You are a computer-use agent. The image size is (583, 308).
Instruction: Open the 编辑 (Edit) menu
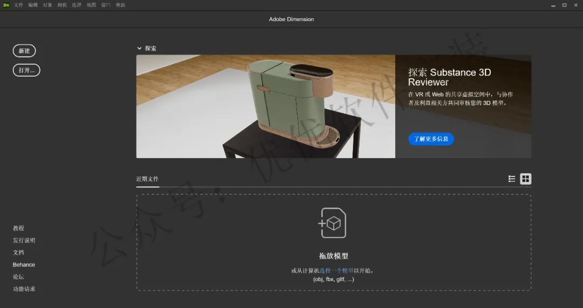click(33, 5)
